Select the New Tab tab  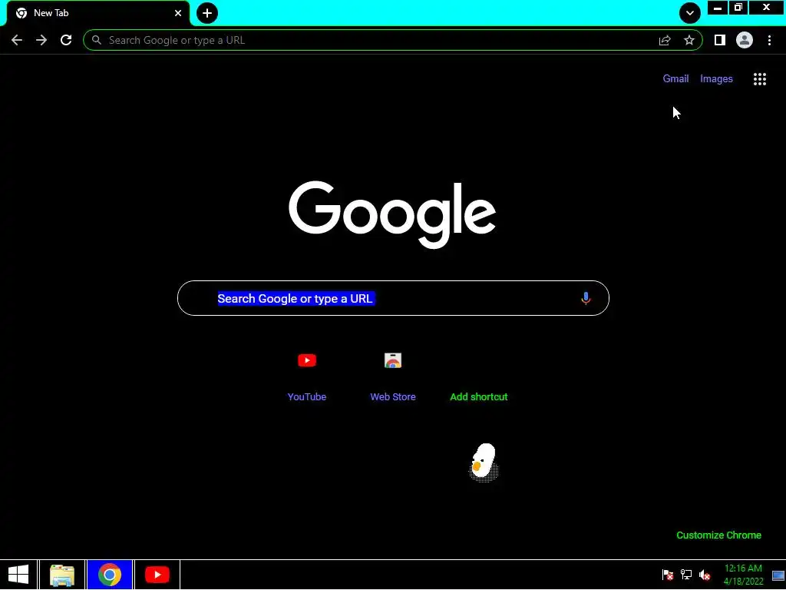pyautogui.click(x=97, y=13)
